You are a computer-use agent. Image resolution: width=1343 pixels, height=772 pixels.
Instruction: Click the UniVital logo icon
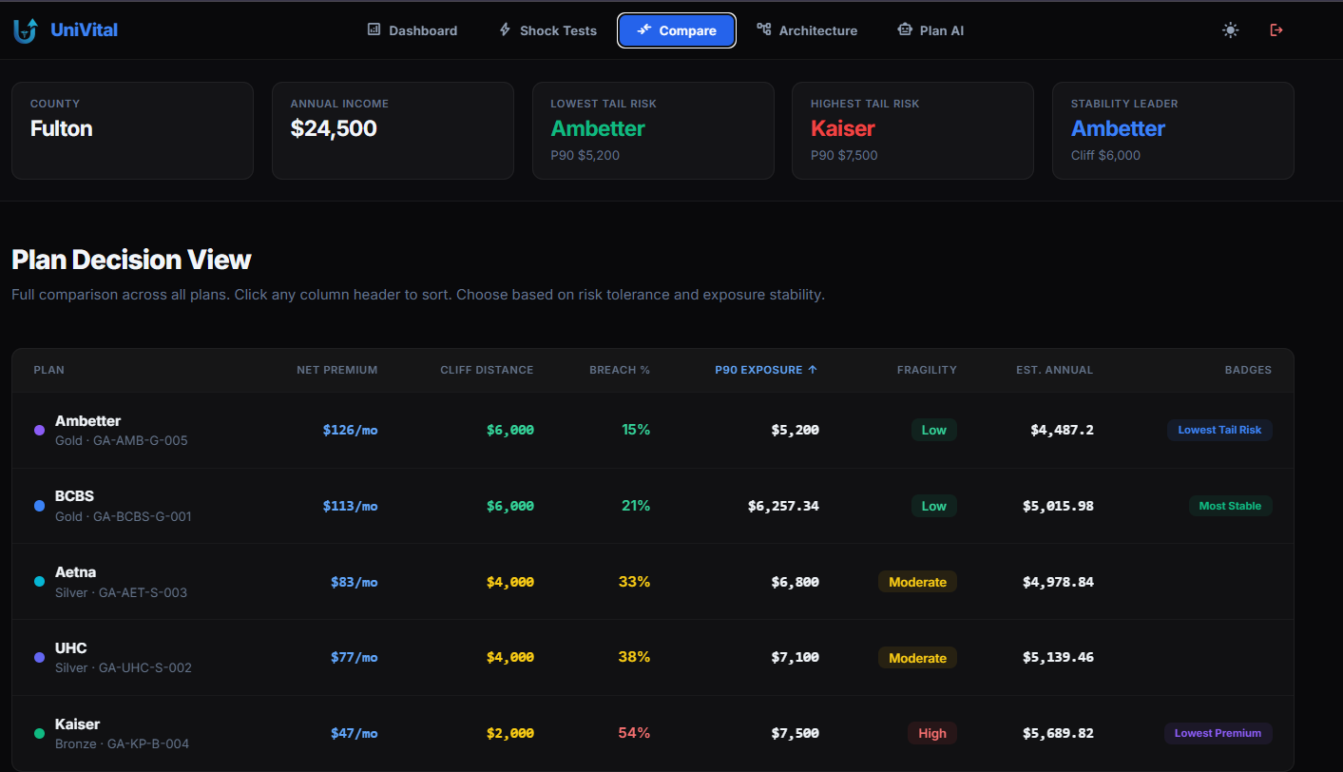click(x=26, y=30)
